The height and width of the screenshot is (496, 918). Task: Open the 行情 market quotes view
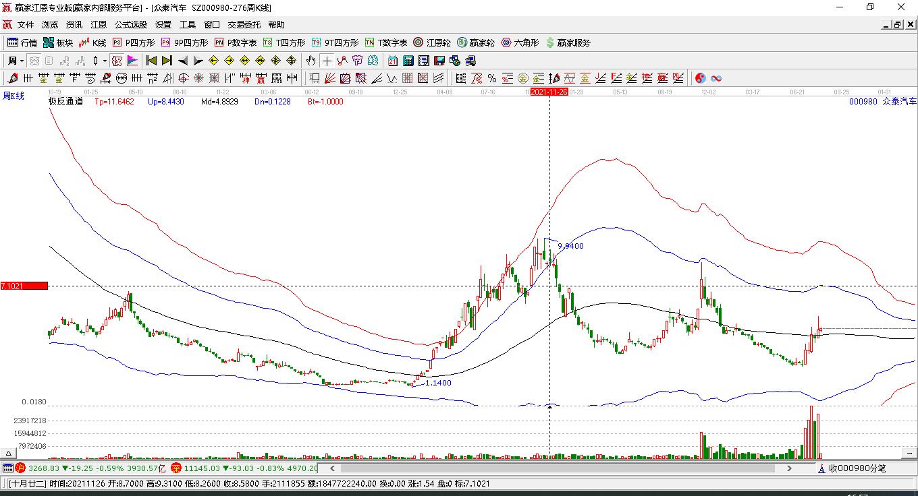click(22, 42)
